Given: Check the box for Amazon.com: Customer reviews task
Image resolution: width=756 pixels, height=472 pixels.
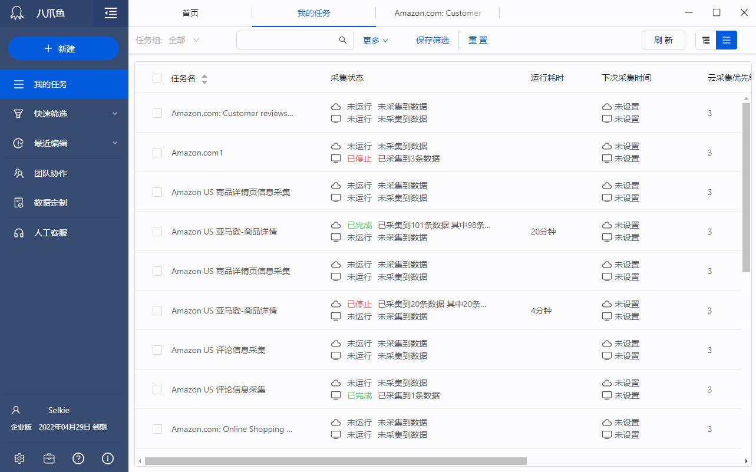Looking at the screenshot, I should (157, 113).
